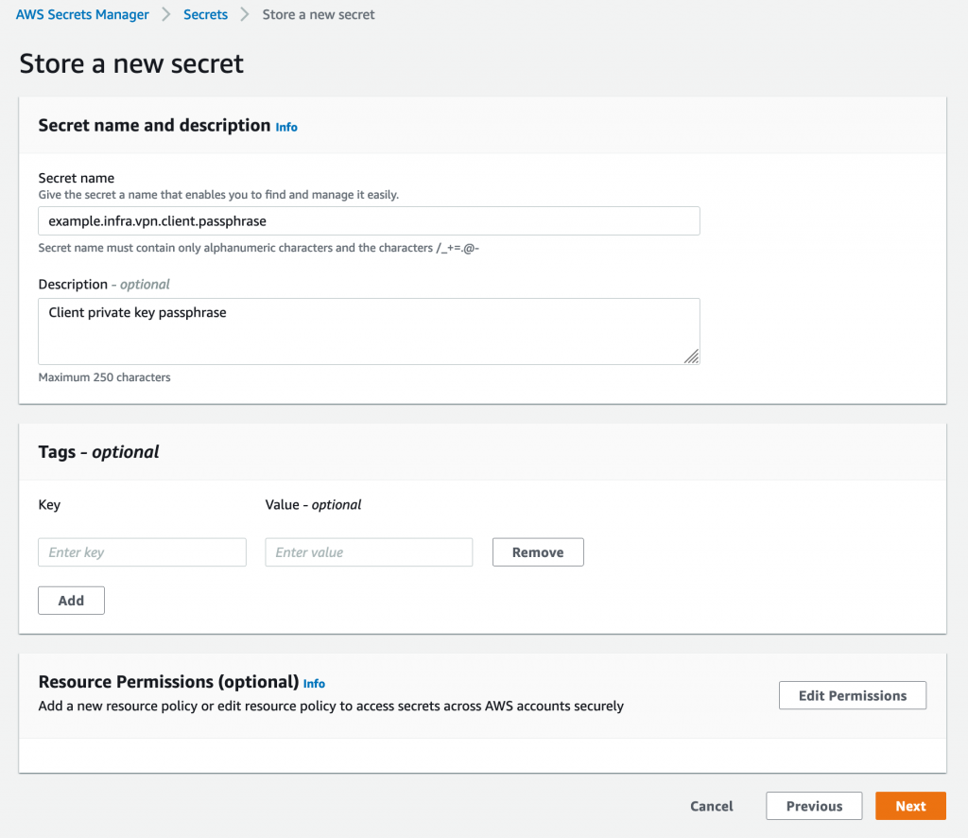The image size is (968, 838).
Task: Proceed with the Next button
Action: pyautogui.click(x=910, y=806)
